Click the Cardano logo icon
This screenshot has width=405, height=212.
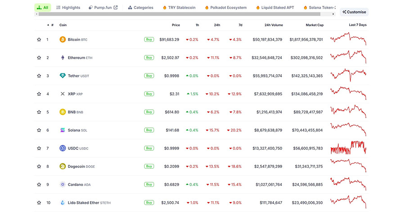tap(63, 185)
